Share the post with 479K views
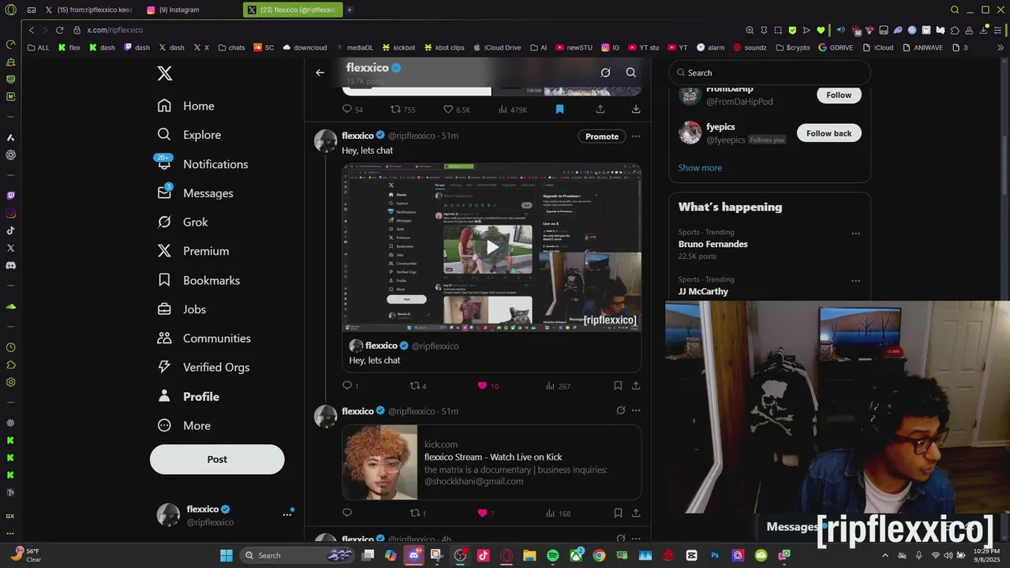This screenshot has height=568, width=1010. point(600,110)
